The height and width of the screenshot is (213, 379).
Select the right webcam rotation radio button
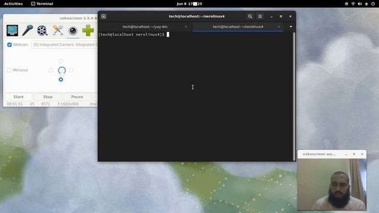[x=71, y=70]
